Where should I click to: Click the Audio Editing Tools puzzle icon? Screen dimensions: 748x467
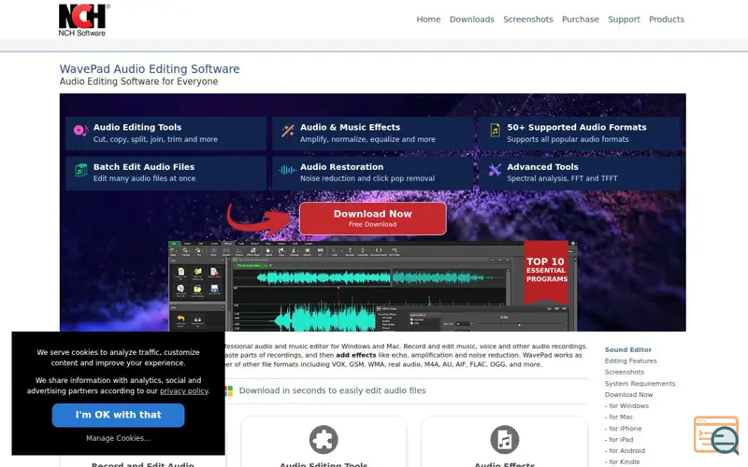click(324, 439)
